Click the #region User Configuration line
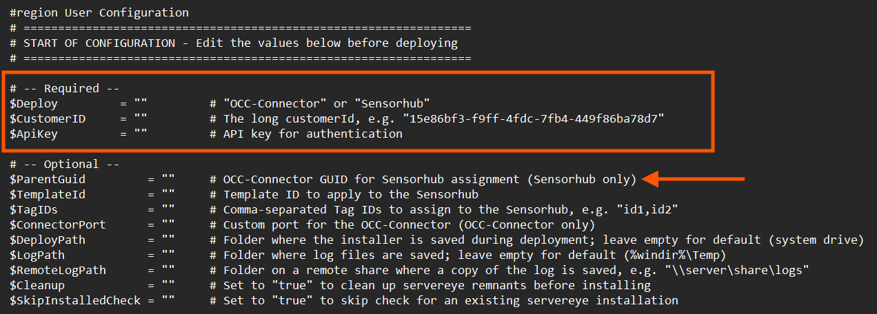 (x=99, y=12)
